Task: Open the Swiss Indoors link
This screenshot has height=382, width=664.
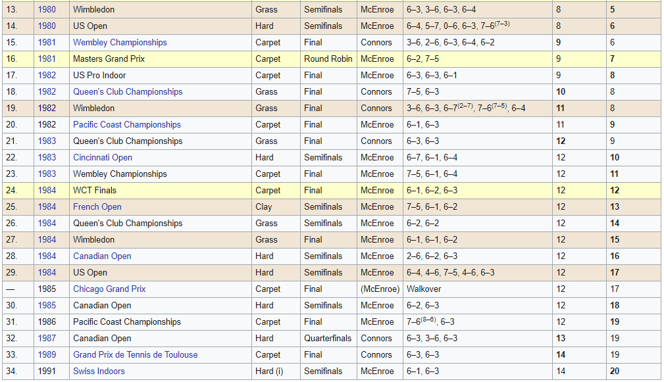Action: coord(99,371)
